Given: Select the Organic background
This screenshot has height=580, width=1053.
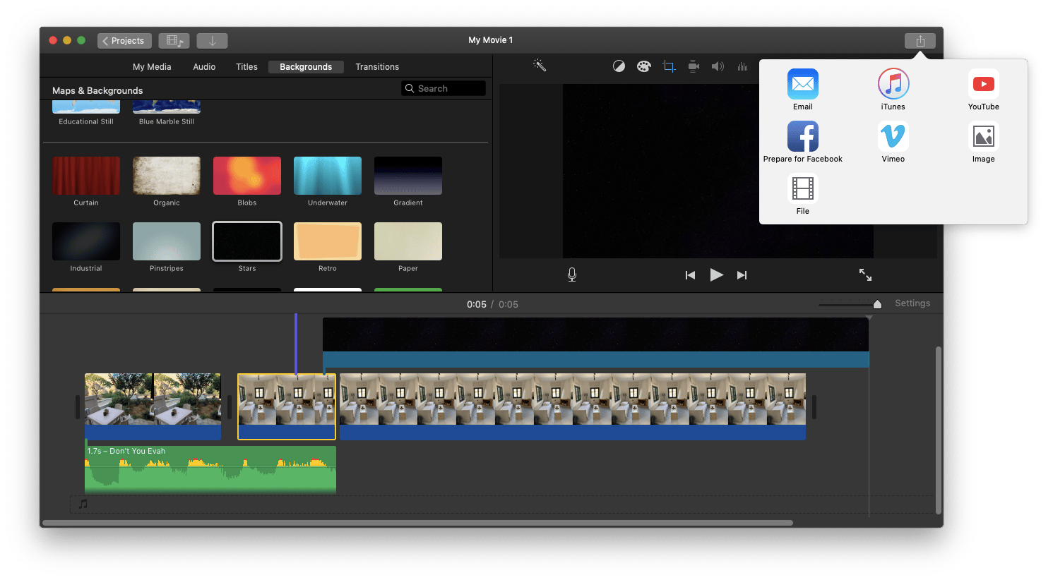Looking at the screenshot, I should [167, 176].
